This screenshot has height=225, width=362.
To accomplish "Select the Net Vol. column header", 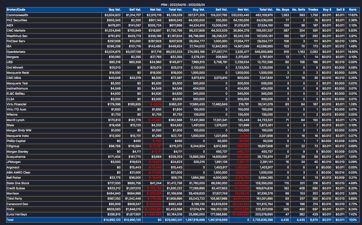I will [243, 10].
